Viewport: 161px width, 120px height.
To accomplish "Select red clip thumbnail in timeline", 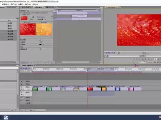I will pos(90,89).
